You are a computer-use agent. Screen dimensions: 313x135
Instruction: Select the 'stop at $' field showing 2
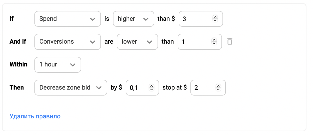tap(208, 87)
